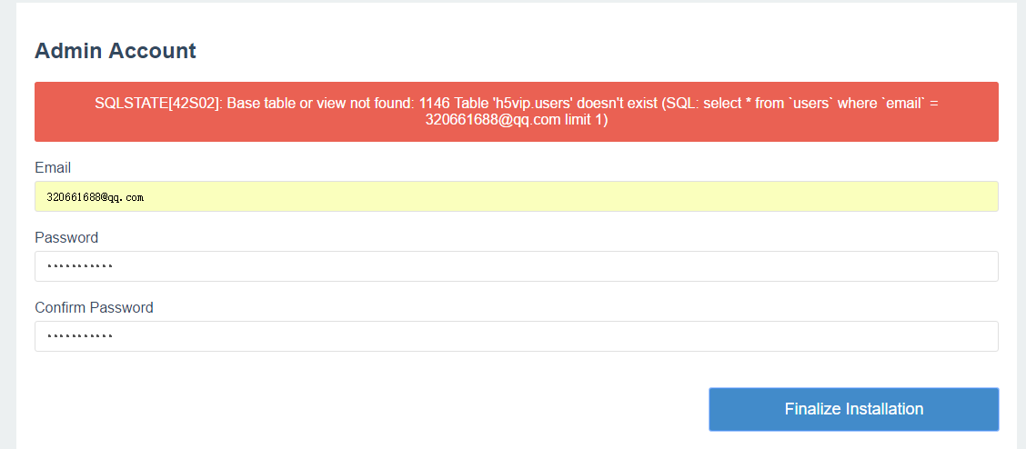This screenshot has width=1026, height=449.
Task: Click the Email field label
Action: [x=53, y=168]
